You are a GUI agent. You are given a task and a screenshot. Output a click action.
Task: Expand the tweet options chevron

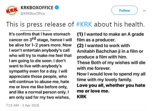[x=144, y=10]
